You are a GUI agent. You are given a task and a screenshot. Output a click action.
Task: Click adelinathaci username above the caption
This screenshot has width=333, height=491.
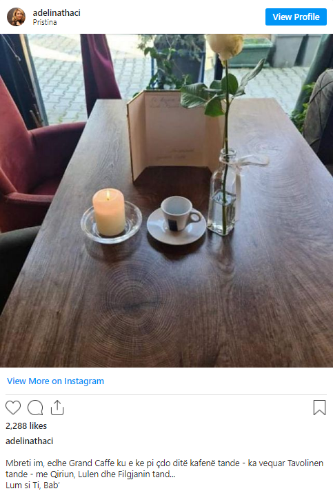[x=30, y=441]
